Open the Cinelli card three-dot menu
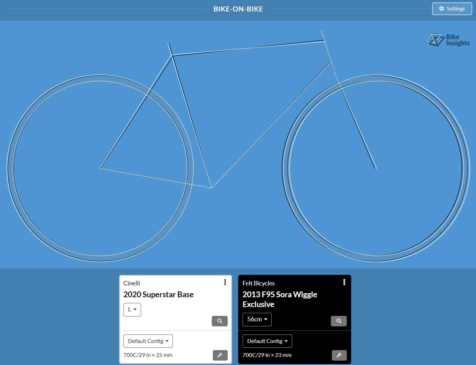 225,282
